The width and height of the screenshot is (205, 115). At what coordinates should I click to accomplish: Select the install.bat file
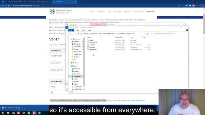pos(92,45)
